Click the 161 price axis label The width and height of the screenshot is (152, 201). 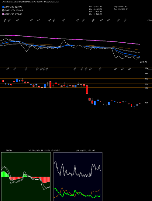click(146, 84)
